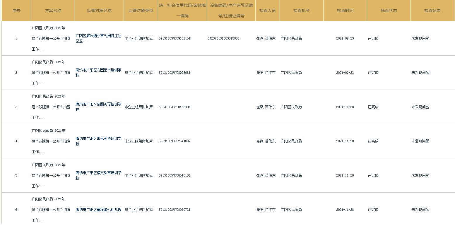Click the 监管对象类型 column header
The width and height of the screenshot is (455, 226).
tap(141, 11)
